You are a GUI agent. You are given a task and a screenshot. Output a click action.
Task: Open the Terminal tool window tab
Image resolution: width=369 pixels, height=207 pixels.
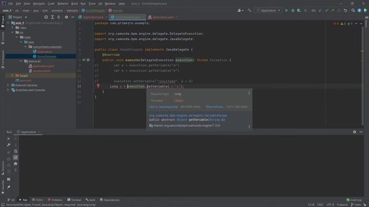point(74,200)
